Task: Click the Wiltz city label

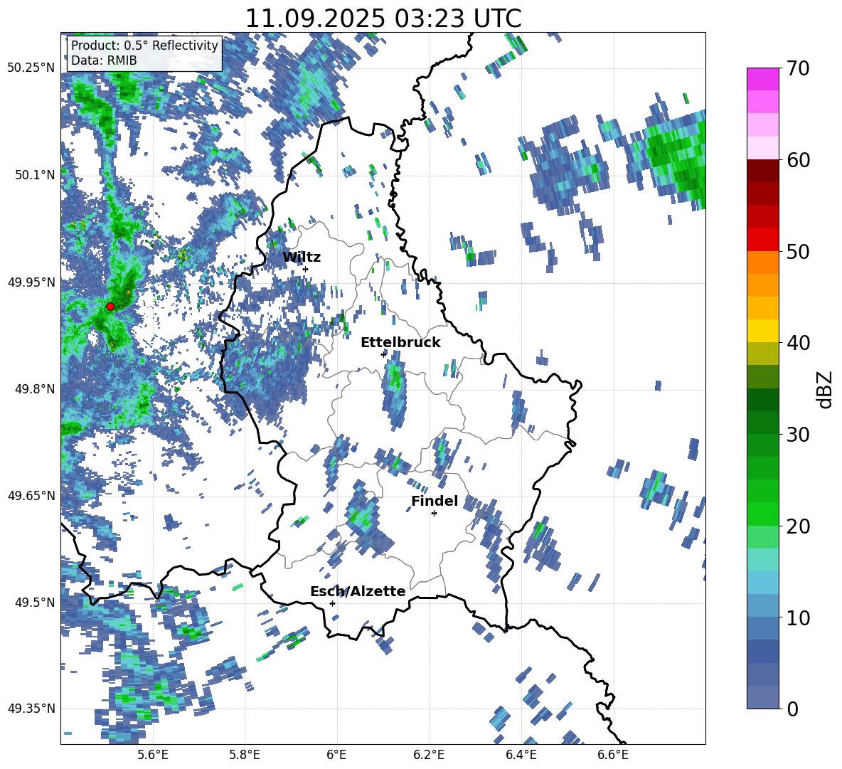Action: pyautogui.click(x=302, y=258)
